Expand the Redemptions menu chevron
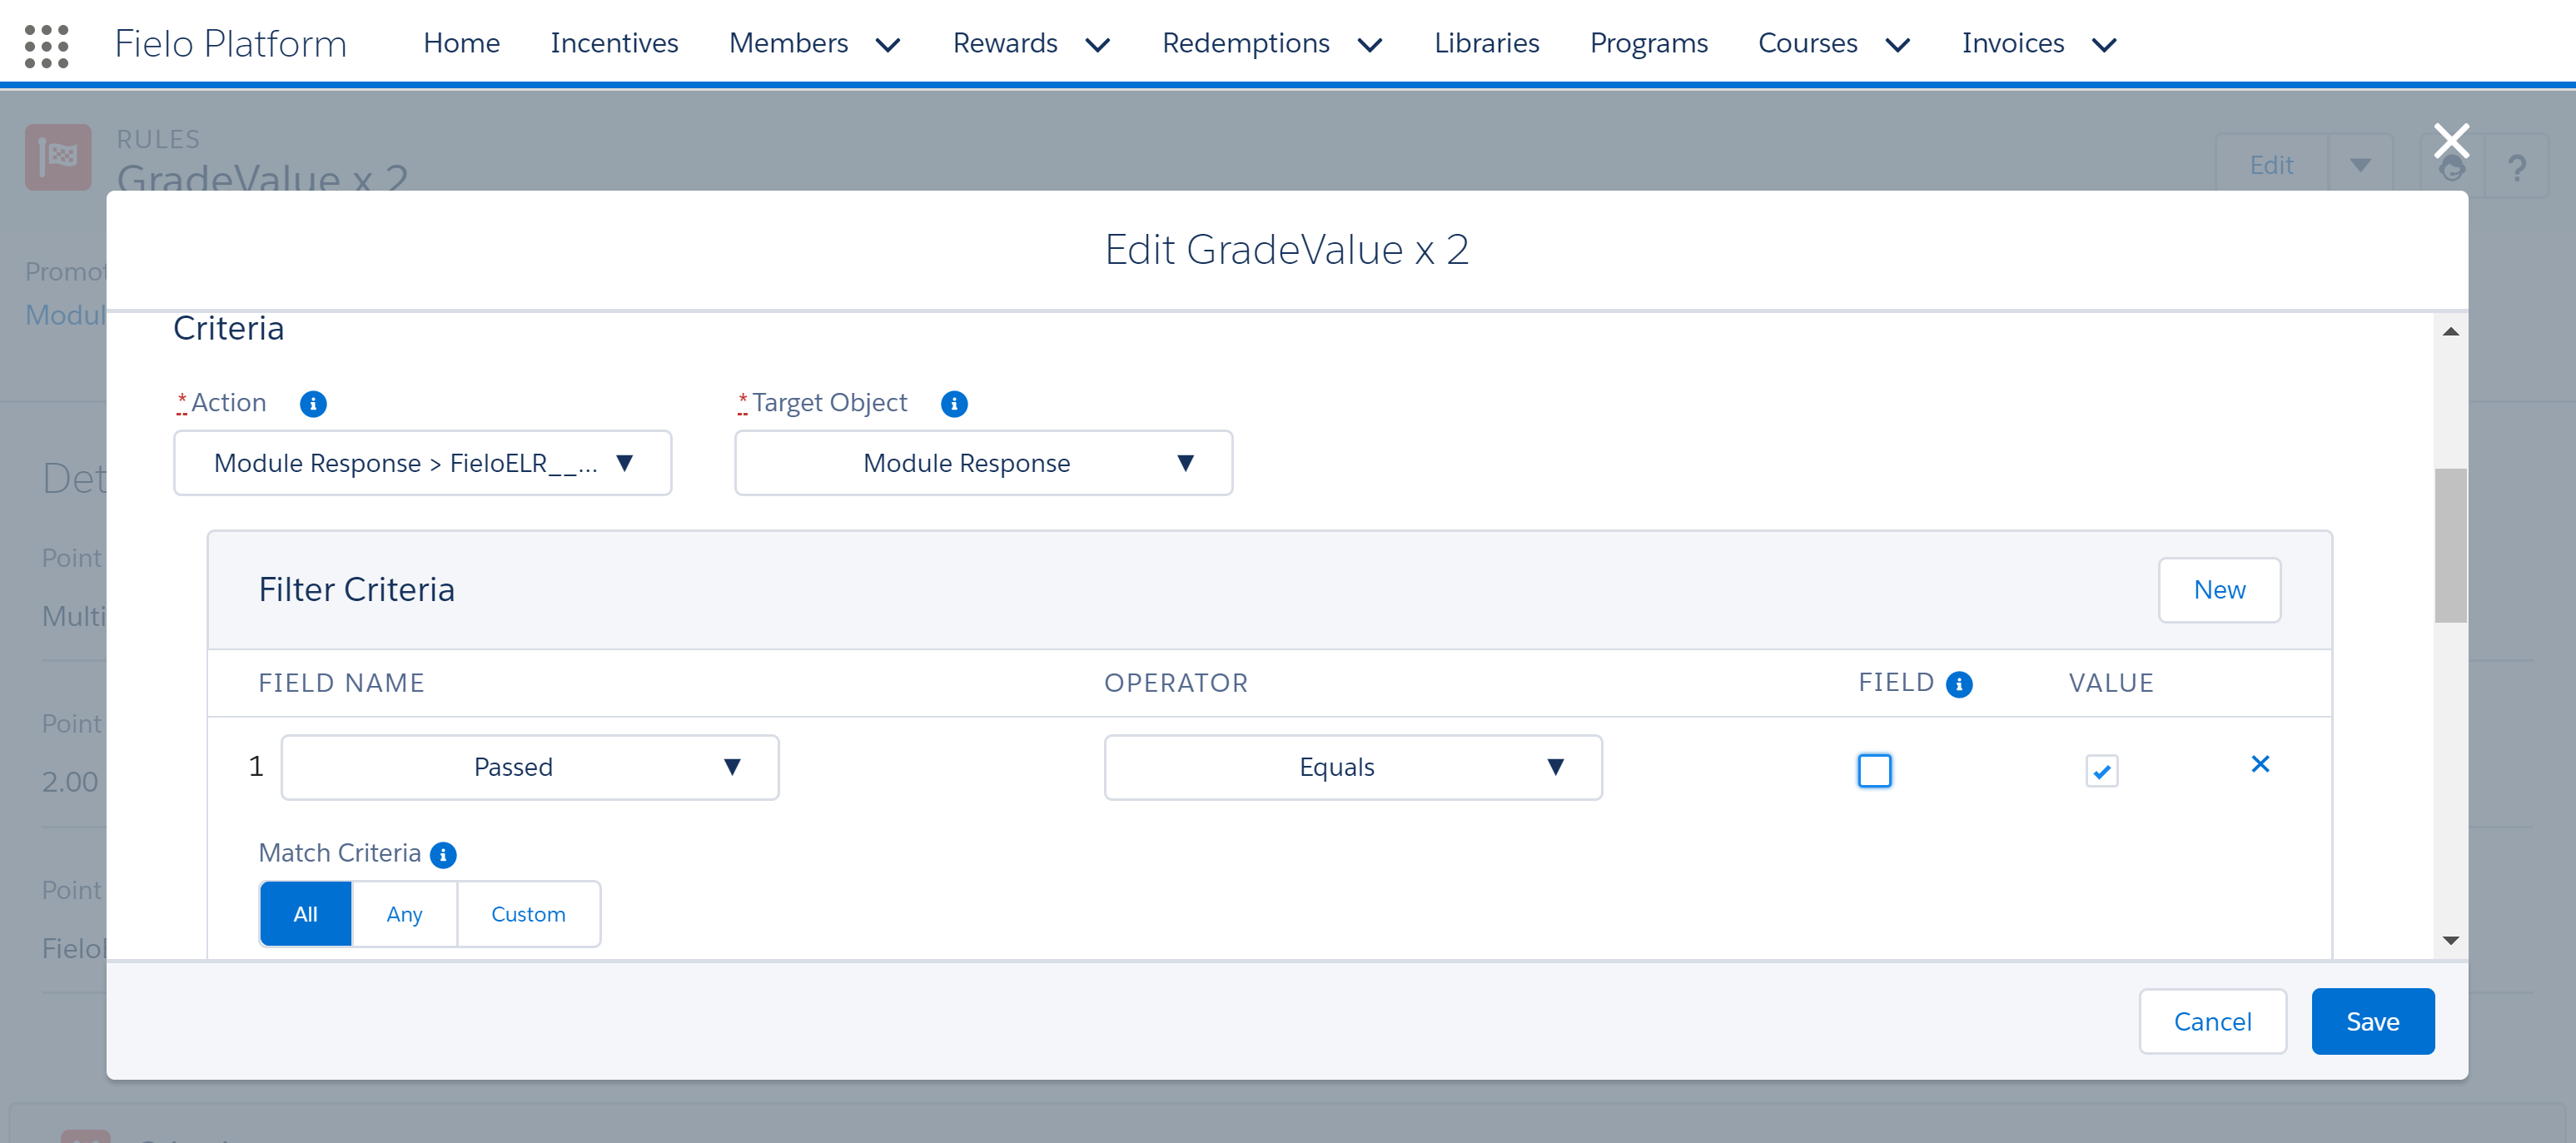 tap(1370, 45)
